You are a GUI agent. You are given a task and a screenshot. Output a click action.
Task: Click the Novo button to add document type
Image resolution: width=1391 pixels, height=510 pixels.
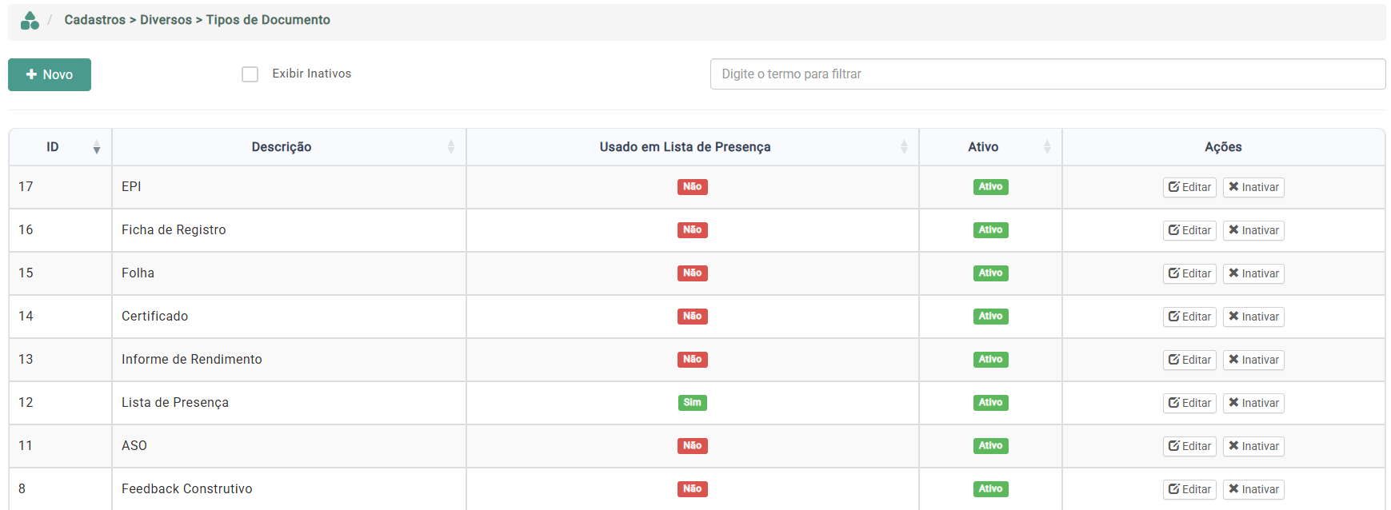[50, 74]
